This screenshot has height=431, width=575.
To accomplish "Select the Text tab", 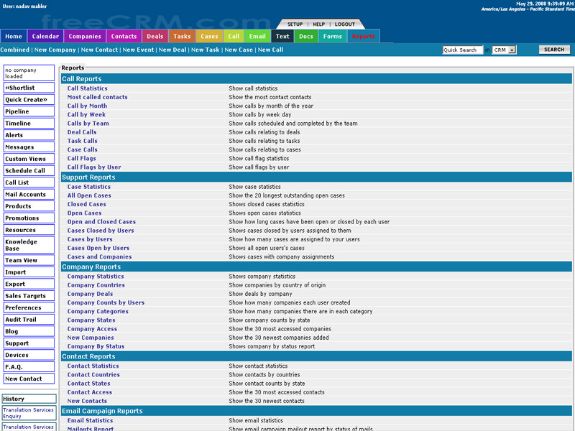I will pos(282,37).
